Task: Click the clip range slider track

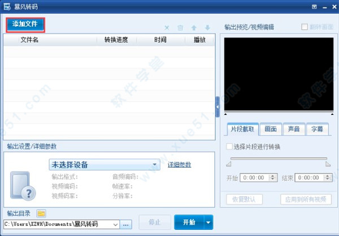Action: [279, 158]
